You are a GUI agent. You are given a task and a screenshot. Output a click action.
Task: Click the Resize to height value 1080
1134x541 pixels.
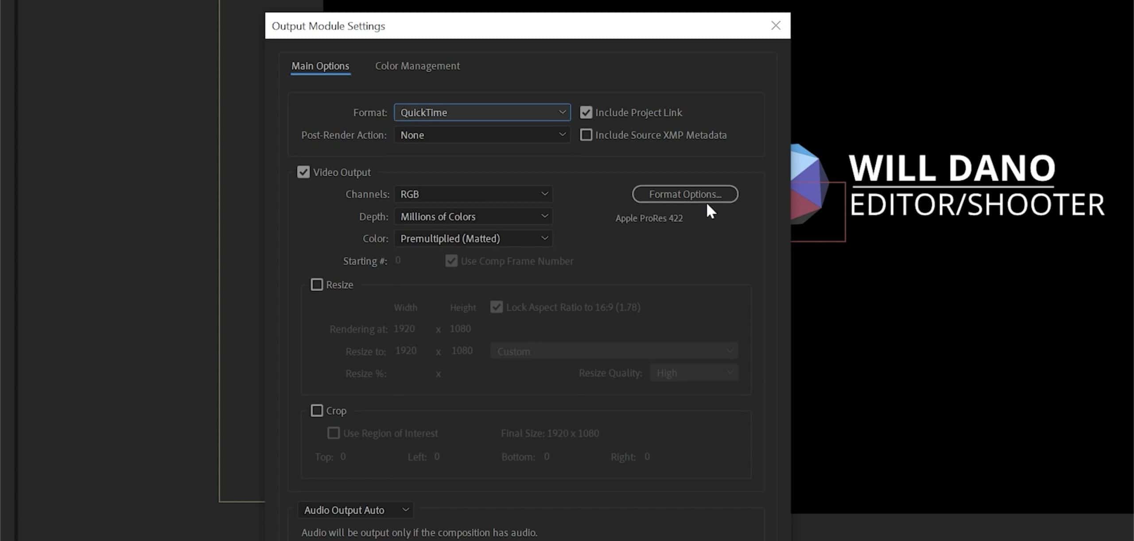(462, 351)
